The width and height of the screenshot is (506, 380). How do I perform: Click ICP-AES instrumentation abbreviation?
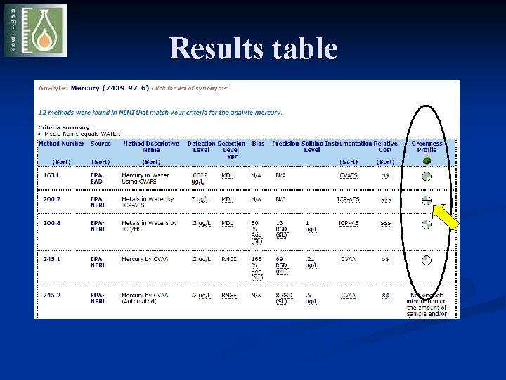(348, 199)
